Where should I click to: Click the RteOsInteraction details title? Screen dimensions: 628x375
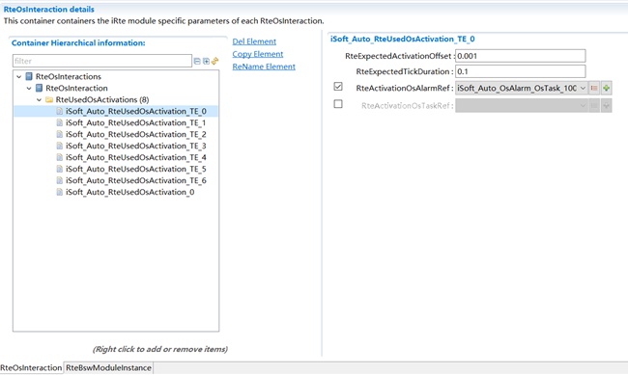coord(49,10)
